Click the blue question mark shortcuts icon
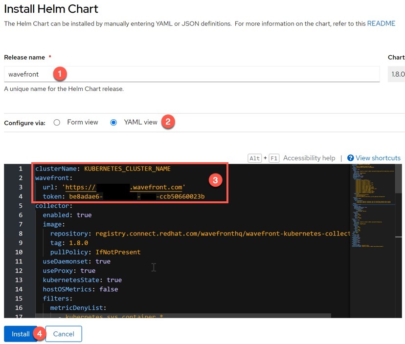405x344 pixels. [350, 158]
